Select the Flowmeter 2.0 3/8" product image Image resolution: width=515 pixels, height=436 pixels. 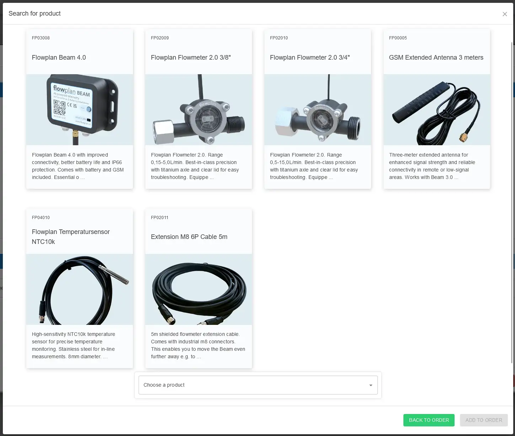click(199, 110)
